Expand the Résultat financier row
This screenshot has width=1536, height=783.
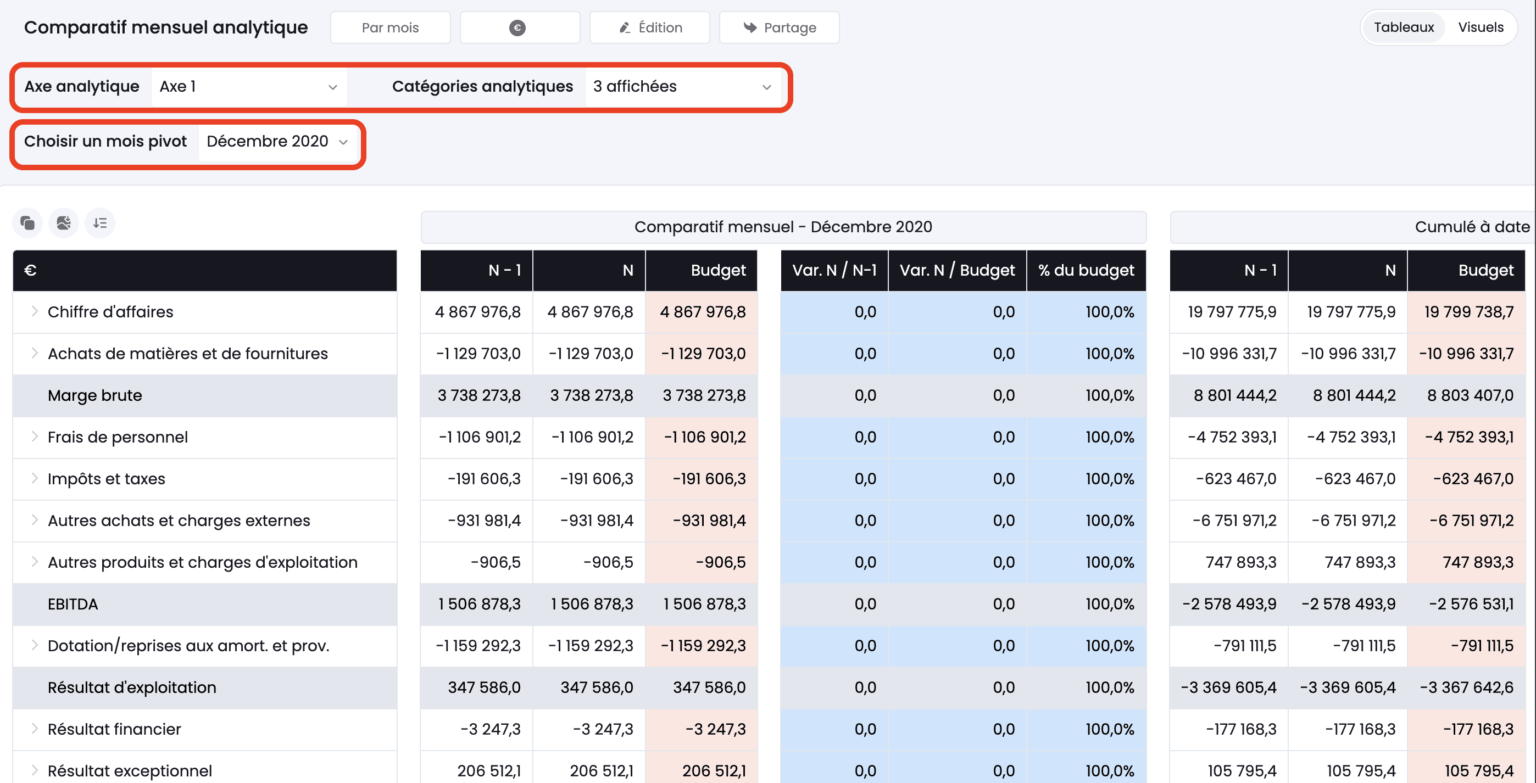tap(35, 729)
